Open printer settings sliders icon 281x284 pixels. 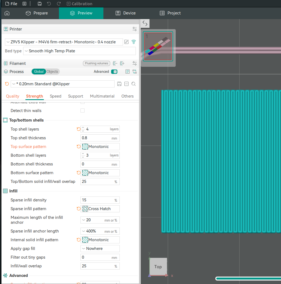pyautogui.click(x=134, y=29)
